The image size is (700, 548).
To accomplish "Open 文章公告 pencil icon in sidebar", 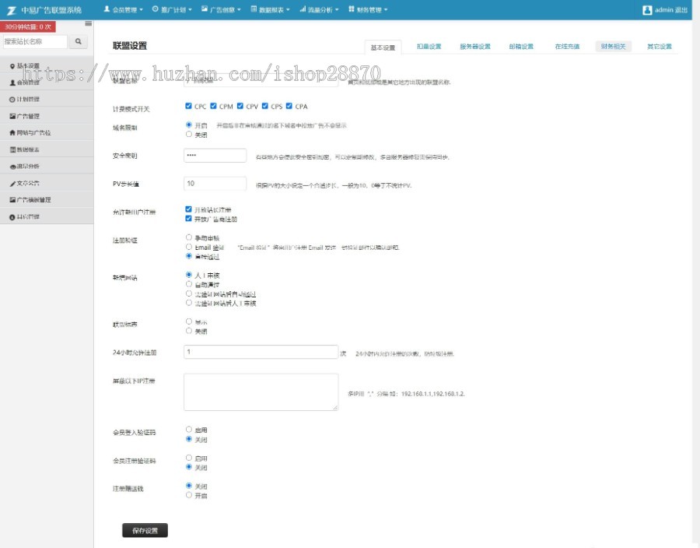I will pos(12,183).
